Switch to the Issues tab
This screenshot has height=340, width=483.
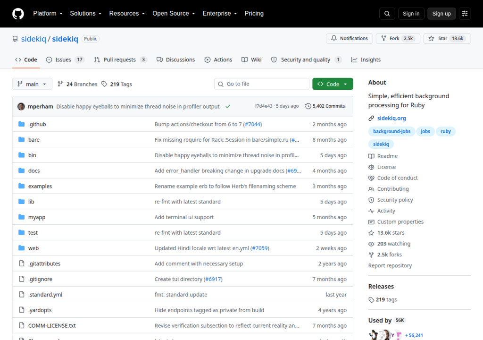tap(65, 59)
